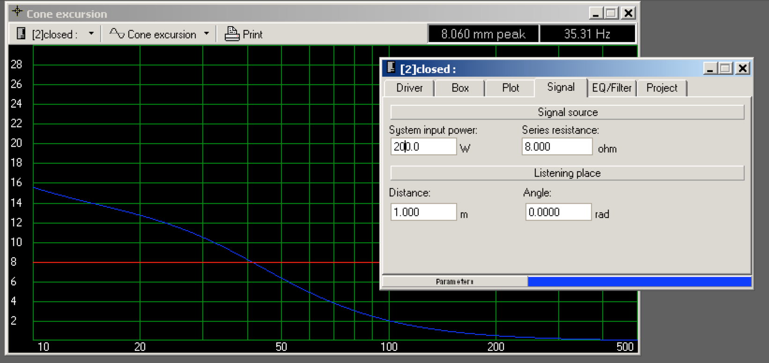The height and width of the screenshot is (363, 769).
Task: Click the System input power field
Action: (423, 147)
